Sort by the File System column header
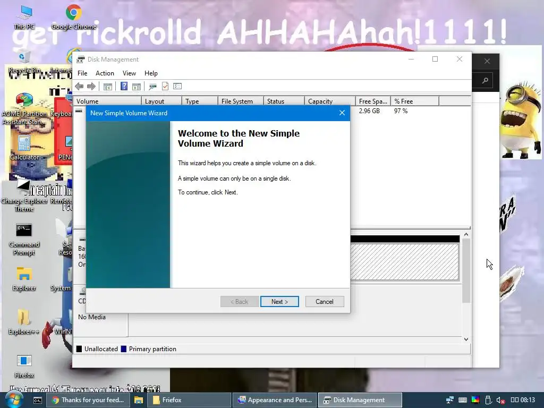Viewport: 544px width, 408px height. [241, 101]
